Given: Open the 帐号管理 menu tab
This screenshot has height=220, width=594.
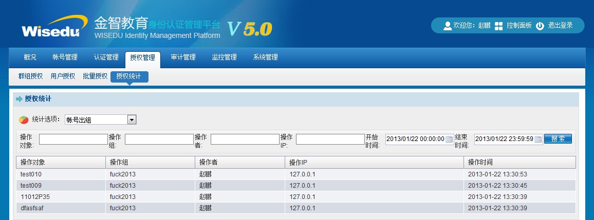Looking at the screenshot, I should point(65,57).
